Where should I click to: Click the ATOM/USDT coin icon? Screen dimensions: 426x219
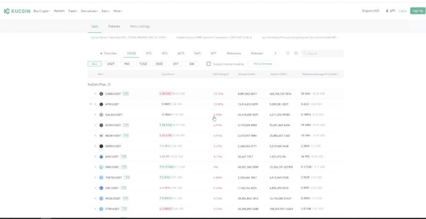pos(101,125)
